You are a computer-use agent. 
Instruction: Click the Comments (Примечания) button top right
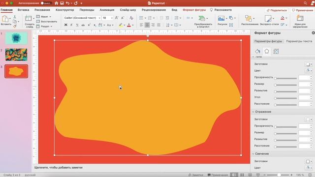point(302,10)
